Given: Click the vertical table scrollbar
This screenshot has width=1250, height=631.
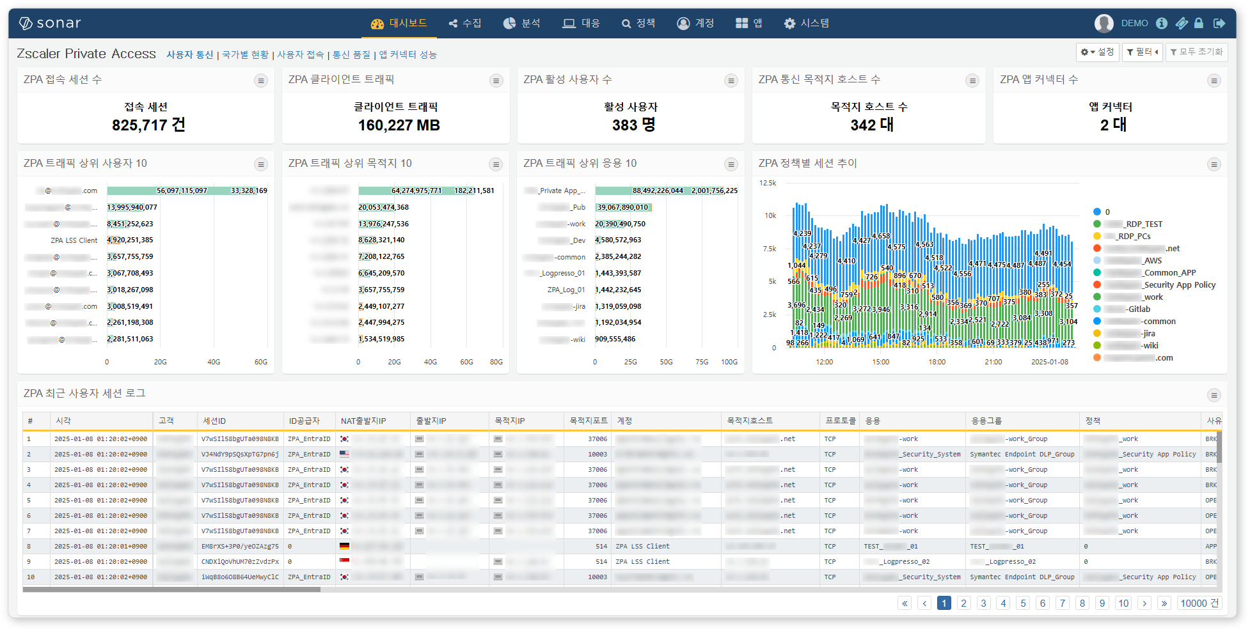Looking at the screenshot, I should pyautogui.click(x=1219, y=447).
